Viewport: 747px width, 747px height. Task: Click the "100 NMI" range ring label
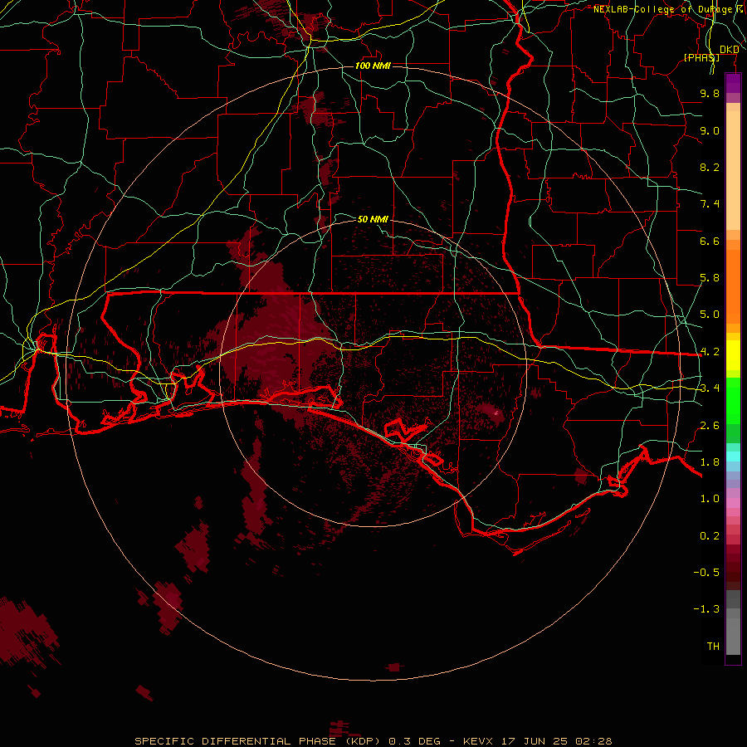[x=373, y=66]
